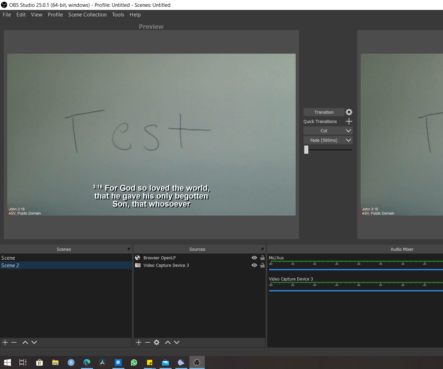The image size is (443, 369).
Task: Open the Windows Start menu
Action: click(x=7, y=362)
